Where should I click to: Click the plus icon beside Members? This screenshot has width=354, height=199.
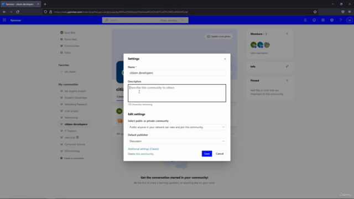click(287, 34)
